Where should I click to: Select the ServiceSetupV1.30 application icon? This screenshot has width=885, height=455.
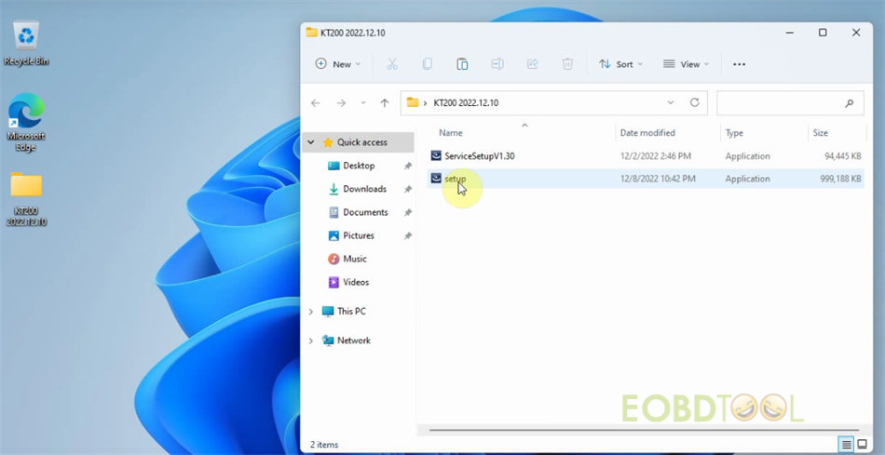coord(436,155)
